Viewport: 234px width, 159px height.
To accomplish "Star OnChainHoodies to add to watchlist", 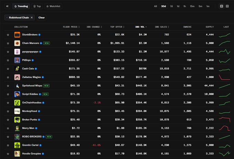I will (8, 103).
